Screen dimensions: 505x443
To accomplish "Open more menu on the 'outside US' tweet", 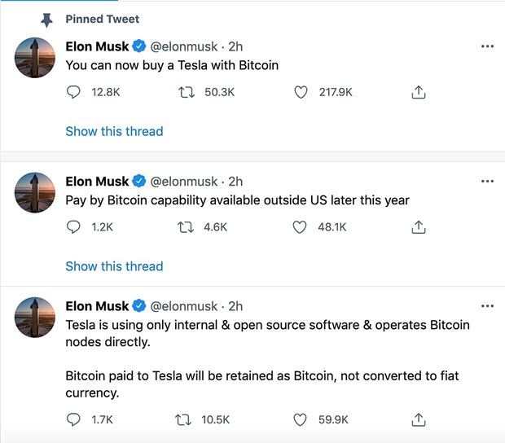I will (487, 181).
